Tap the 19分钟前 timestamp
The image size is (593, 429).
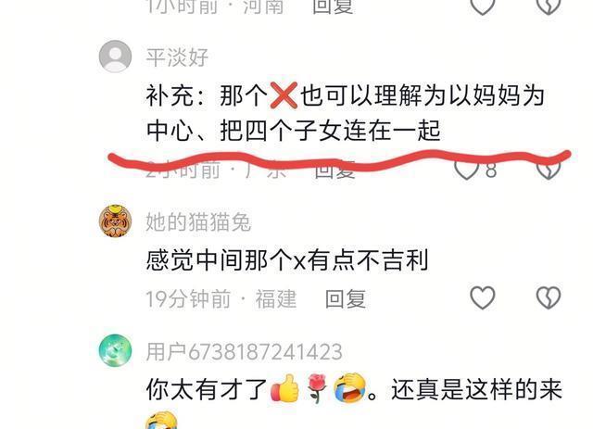(188, 299)
